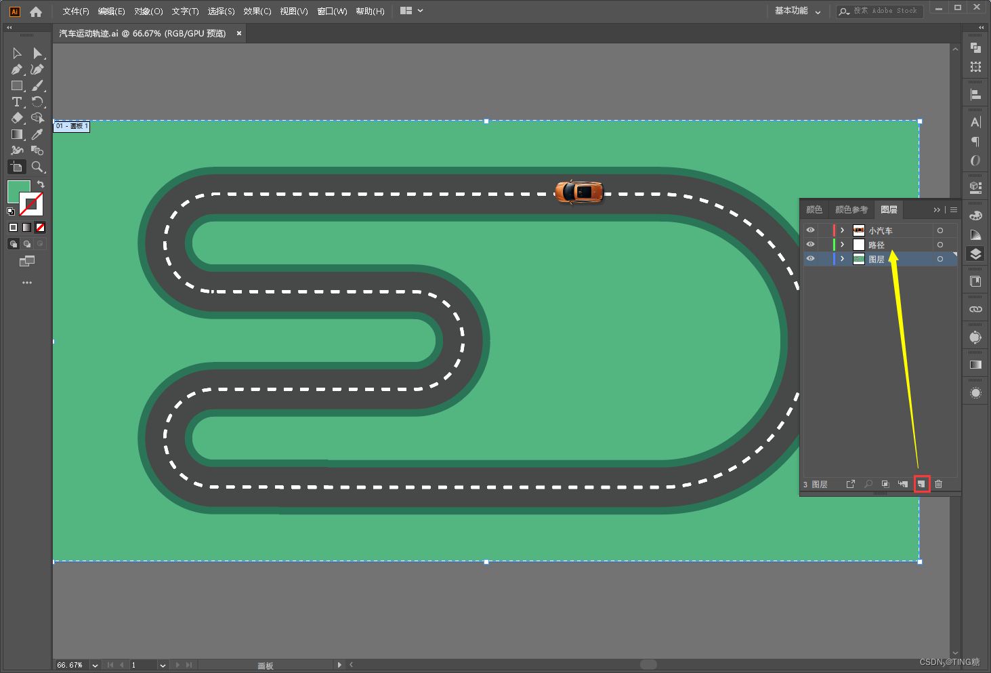Select the Pen tool

click(17, 69)
